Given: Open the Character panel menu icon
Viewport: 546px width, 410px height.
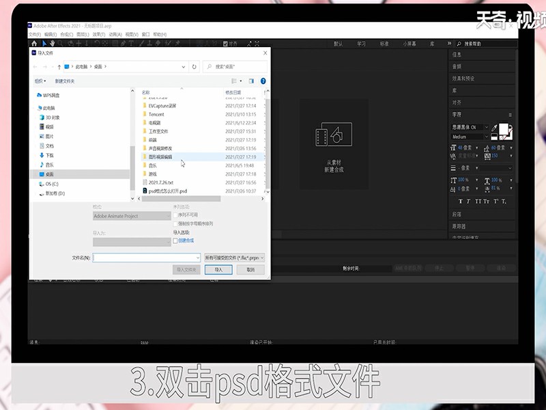Looking at the screenshot, I should pyautogui.click(x=510, y=114).
